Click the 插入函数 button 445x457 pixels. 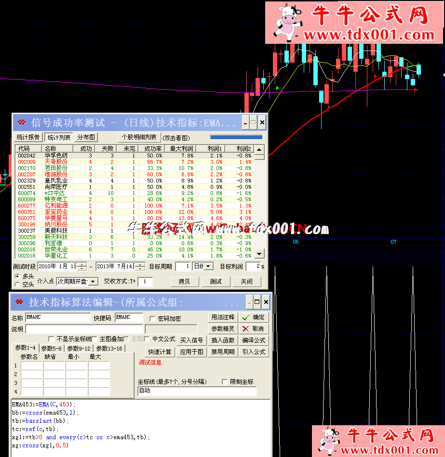(223, 340)
